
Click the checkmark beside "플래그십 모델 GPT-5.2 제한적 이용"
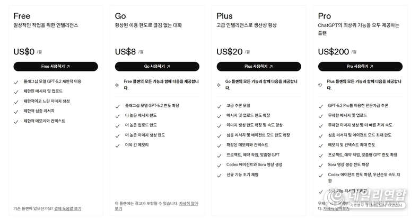pos(16,82)
